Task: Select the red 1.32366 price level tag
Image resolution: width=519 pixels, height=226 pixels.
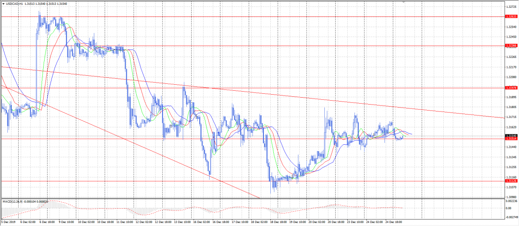Action: [511, 45]
